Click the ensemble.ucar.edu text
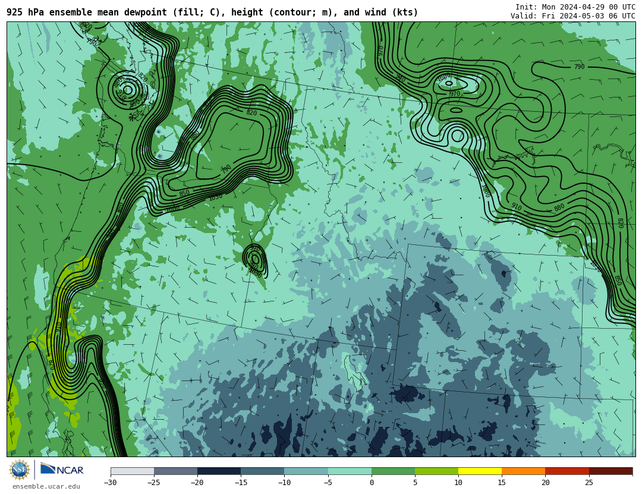This screenshot has height=494, width=642. tap(46, 487)
